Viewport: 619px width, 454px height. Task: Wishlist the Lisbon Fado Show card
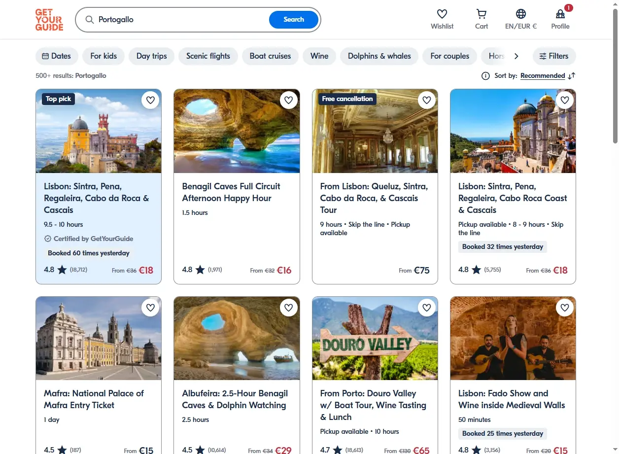point(564,308)
